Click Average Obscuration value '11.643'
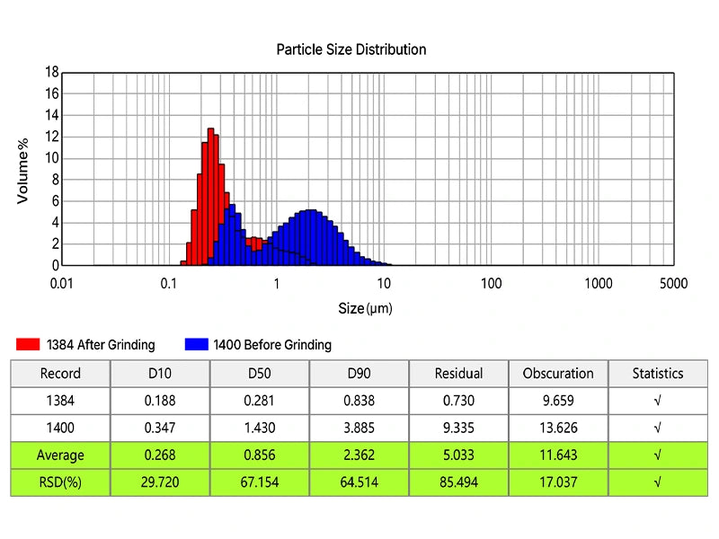719x539 pixels. click(558, 455)
